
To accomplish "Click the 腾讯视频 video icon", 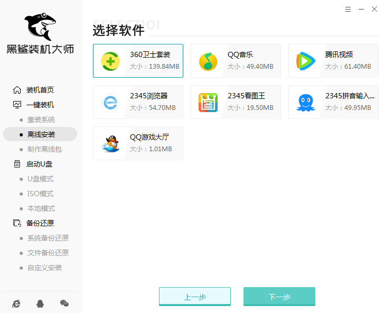I will pyautogui.click(x=306, y=61).
